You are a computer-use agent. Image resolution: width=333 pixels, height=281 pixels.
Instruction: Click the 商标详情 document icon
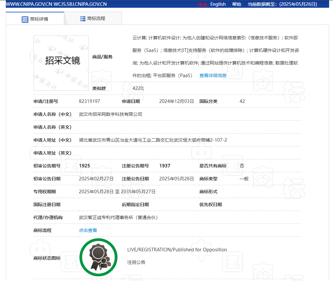25,19
